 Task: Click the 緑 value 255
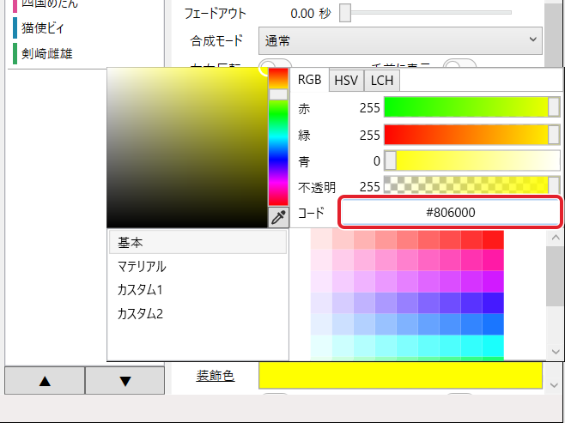[x=370, y=135]
